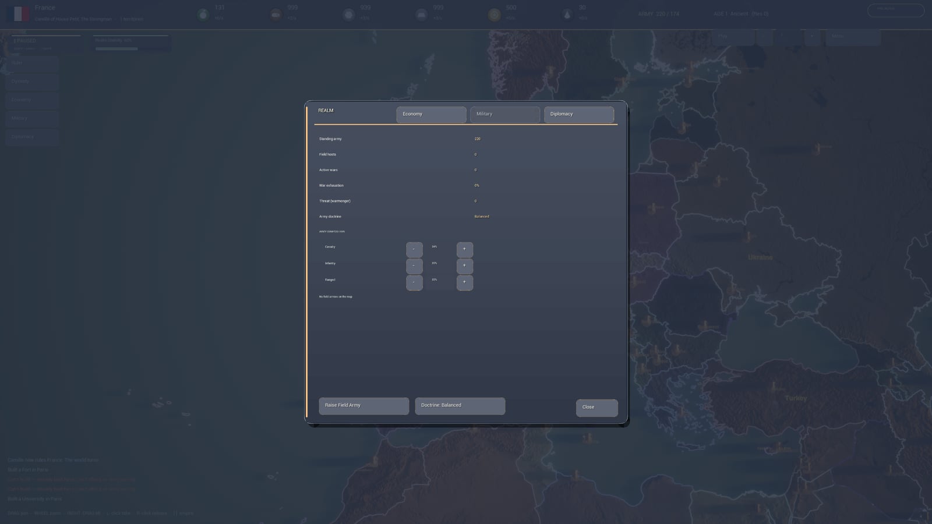Decrease Ranged percentage with minus button
The width and height of the screenshot is (932, 524).
pyautogui.click(x=414, y=282)
